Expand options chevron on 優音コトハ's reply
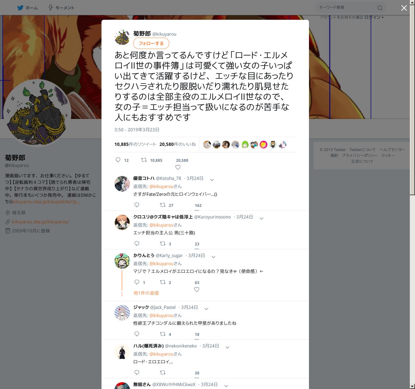415x389 pixels. tap(212, 180)
